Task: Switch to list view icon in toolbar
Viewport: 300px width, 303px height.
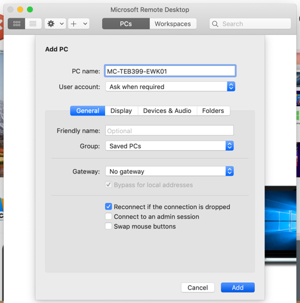Action: coord(33,24)
